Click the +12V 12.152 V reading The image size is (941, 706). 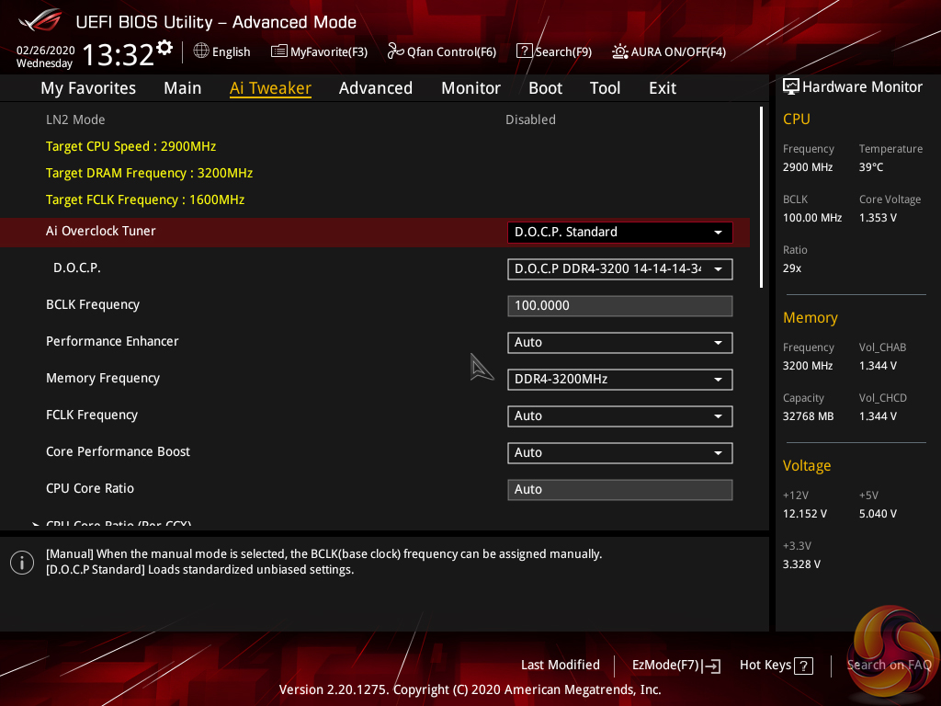pos(805,514)
